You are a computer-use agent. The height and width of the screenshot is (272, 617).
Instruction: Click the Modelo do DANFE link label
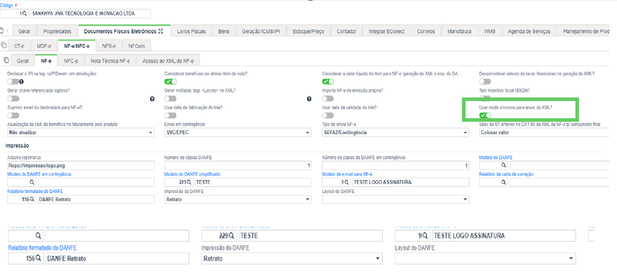coord(495,157)
